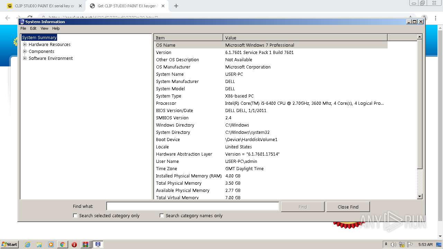The height and width of the screenshot is (249, 443).
Task: Select the System Manufacturer row
Action: click(x=271, y=81)
